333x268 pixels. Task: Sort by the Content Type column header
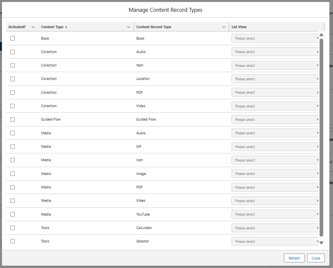click(52, 27)
